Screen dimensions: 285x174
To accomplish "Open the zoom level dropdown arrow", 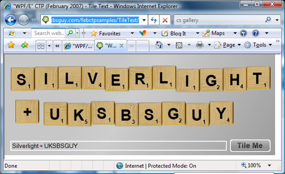I will 269,165.
